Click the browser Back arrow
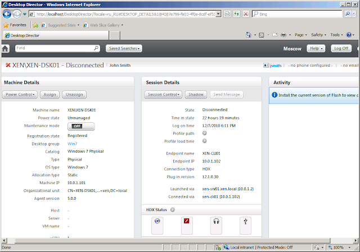This screenshot has width=360, height=252. (x=7, y=14)
